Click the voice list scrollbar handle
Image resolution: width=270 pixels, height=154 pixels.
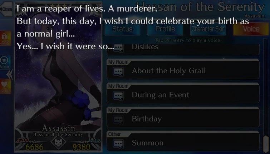tap(266, 144)
